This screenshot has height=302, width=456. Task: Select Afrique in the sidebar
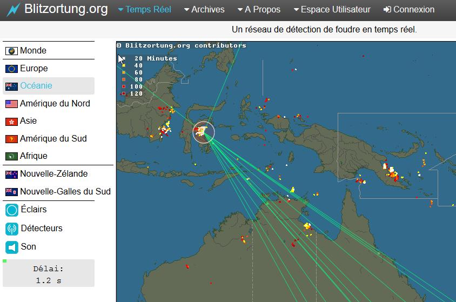33,156
